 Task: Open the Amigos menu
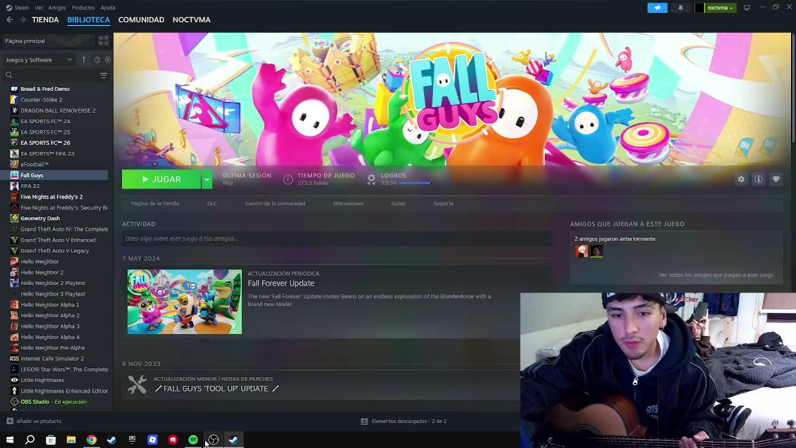(57, 8)
